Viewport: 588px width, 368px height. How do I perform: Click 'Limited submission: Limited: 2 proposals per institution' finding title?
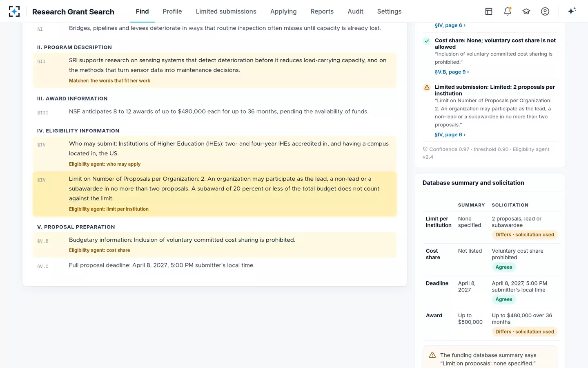click(x=495, y=90)
